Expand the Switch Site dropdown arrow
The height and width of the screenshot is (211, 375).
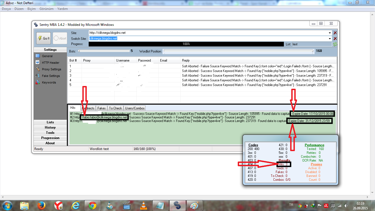330,39
